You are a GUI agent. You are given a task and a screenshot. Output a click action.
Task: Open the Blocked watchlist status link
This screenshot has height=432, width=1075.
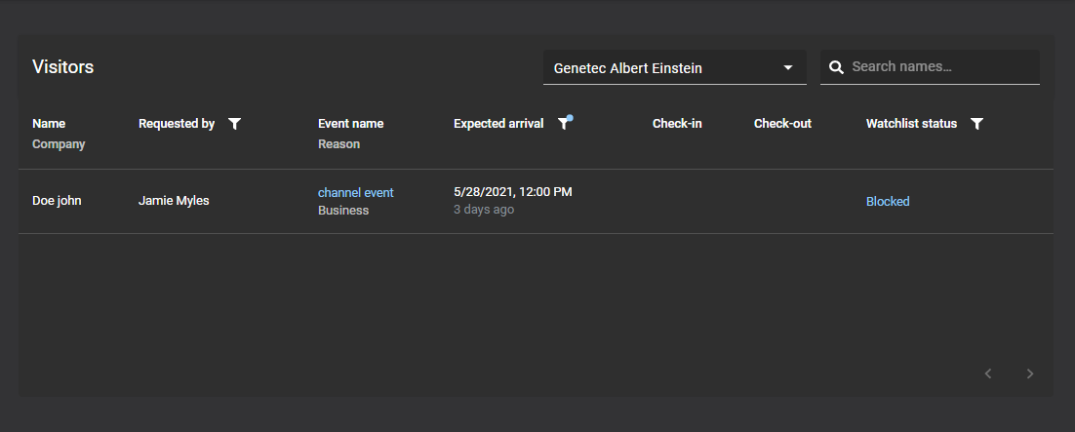pos(888,202)
